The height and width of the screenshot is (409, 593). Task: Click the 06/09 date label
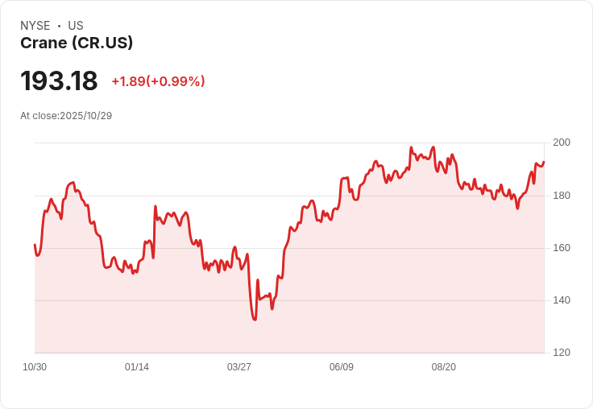pos(342,367)
